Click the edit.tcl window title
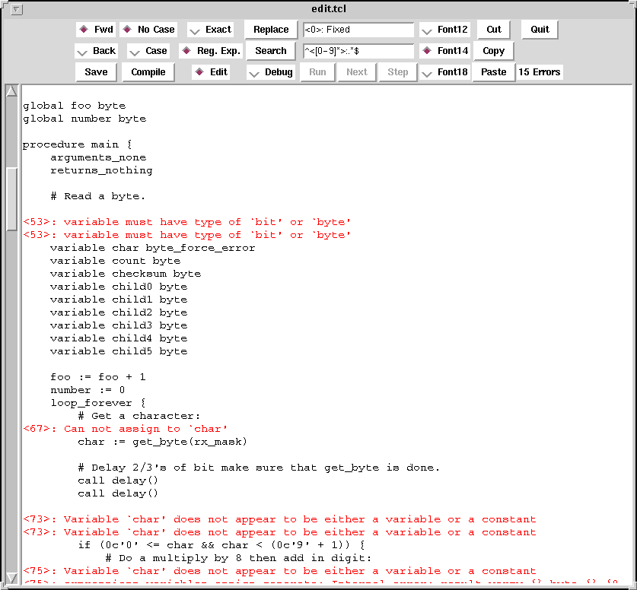This screenshot has height=590, width=637. (x=329, y=9)
